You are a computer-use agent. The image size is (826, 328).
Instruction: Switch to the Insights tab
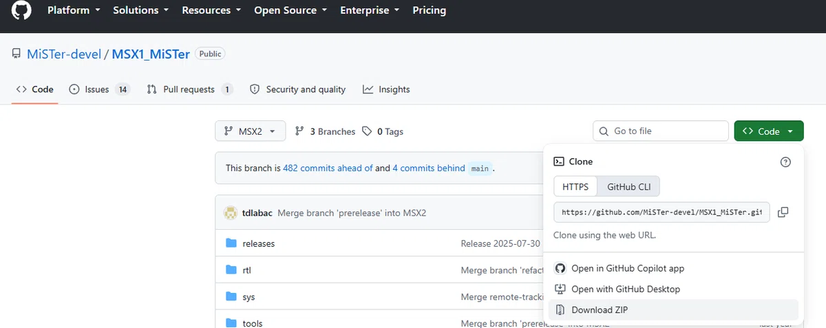[x=386, y=89]
